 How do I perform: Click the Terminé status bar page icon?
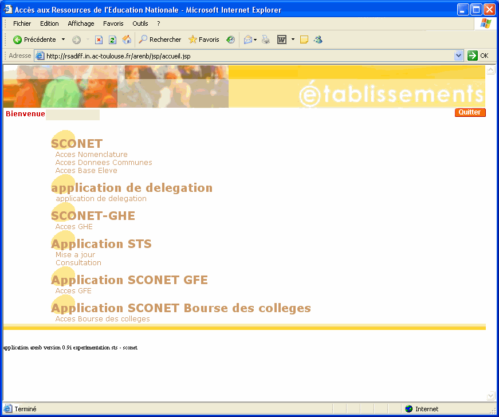coord(7,409)
